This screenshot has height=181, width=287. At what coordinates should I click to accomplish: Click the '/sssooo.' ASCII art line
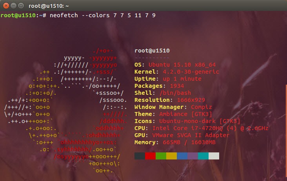(x=113, y=100)
